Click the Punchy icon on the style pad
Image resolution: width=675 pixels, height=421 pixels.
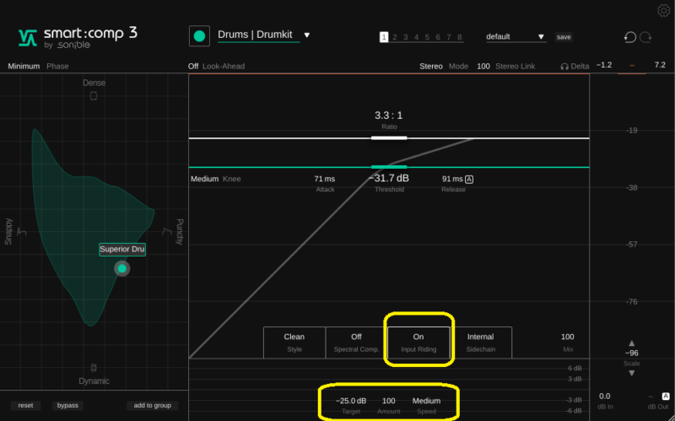click(166, 232)
